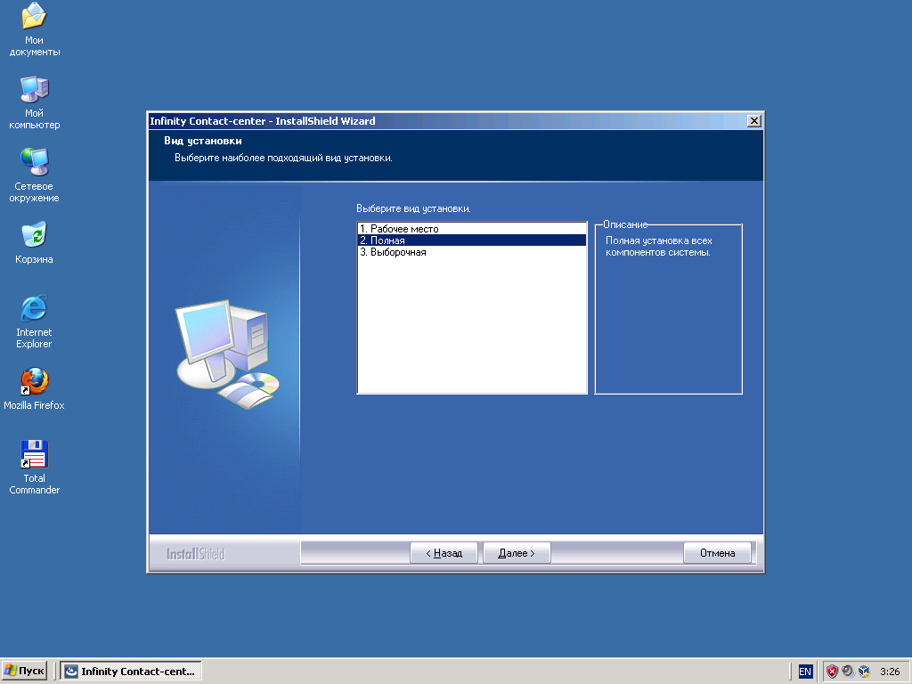The image size is (912, 684).
Task: Close the InstallShield Wizard window
Action: coord(753,120)
